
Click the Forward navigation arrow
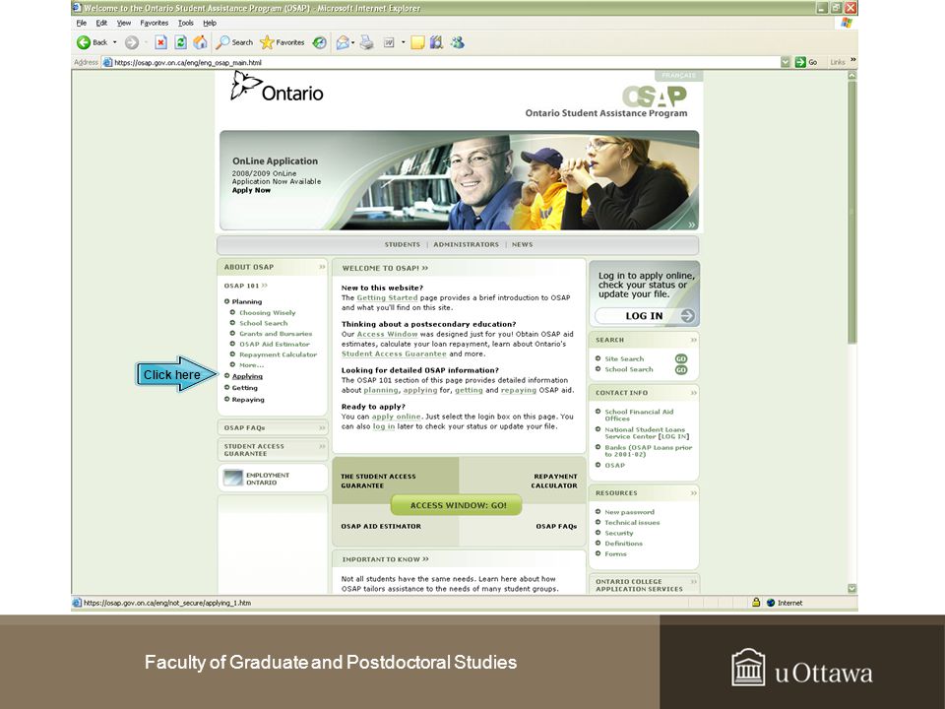[132, 42]
